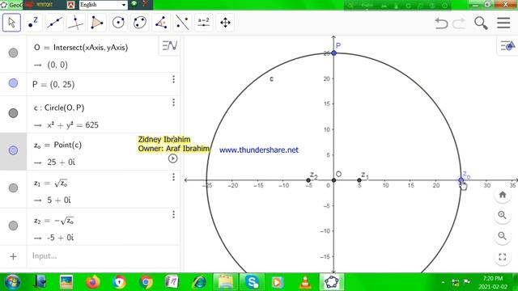The height and width of the screenshot is (291, 518).
Task: Select point P on the circle
Action: (334, 53)
